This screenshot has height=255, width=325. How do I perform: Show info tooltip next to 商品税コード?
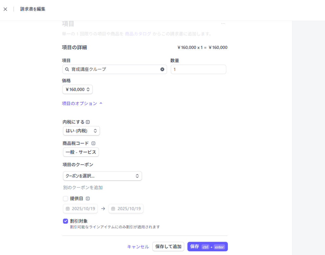[93, 143]
